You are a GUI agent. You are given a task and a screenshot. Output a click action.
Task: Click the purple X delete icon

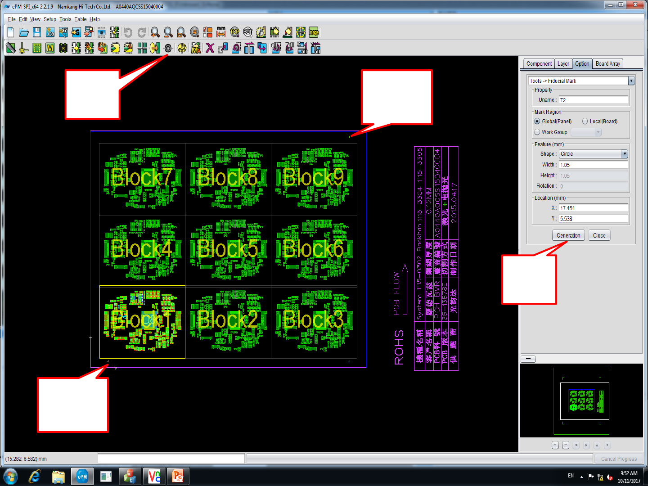(210, 48)
